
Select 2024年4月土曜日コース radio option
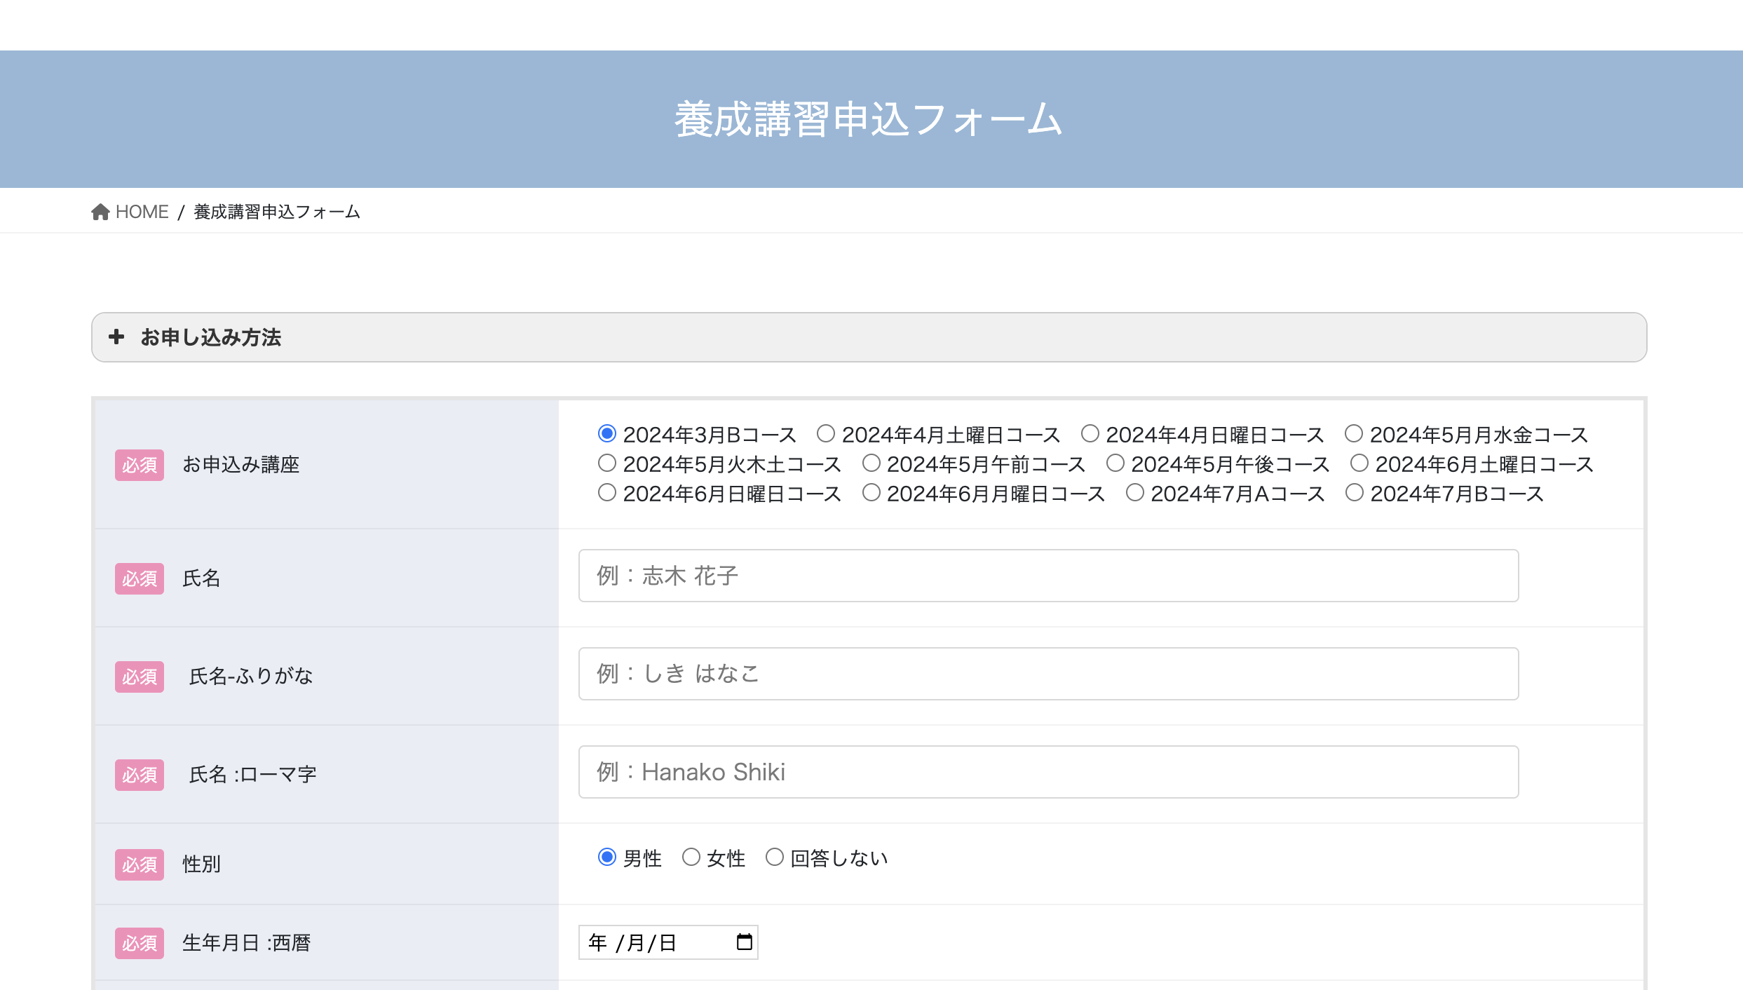(x=826, y=434)
